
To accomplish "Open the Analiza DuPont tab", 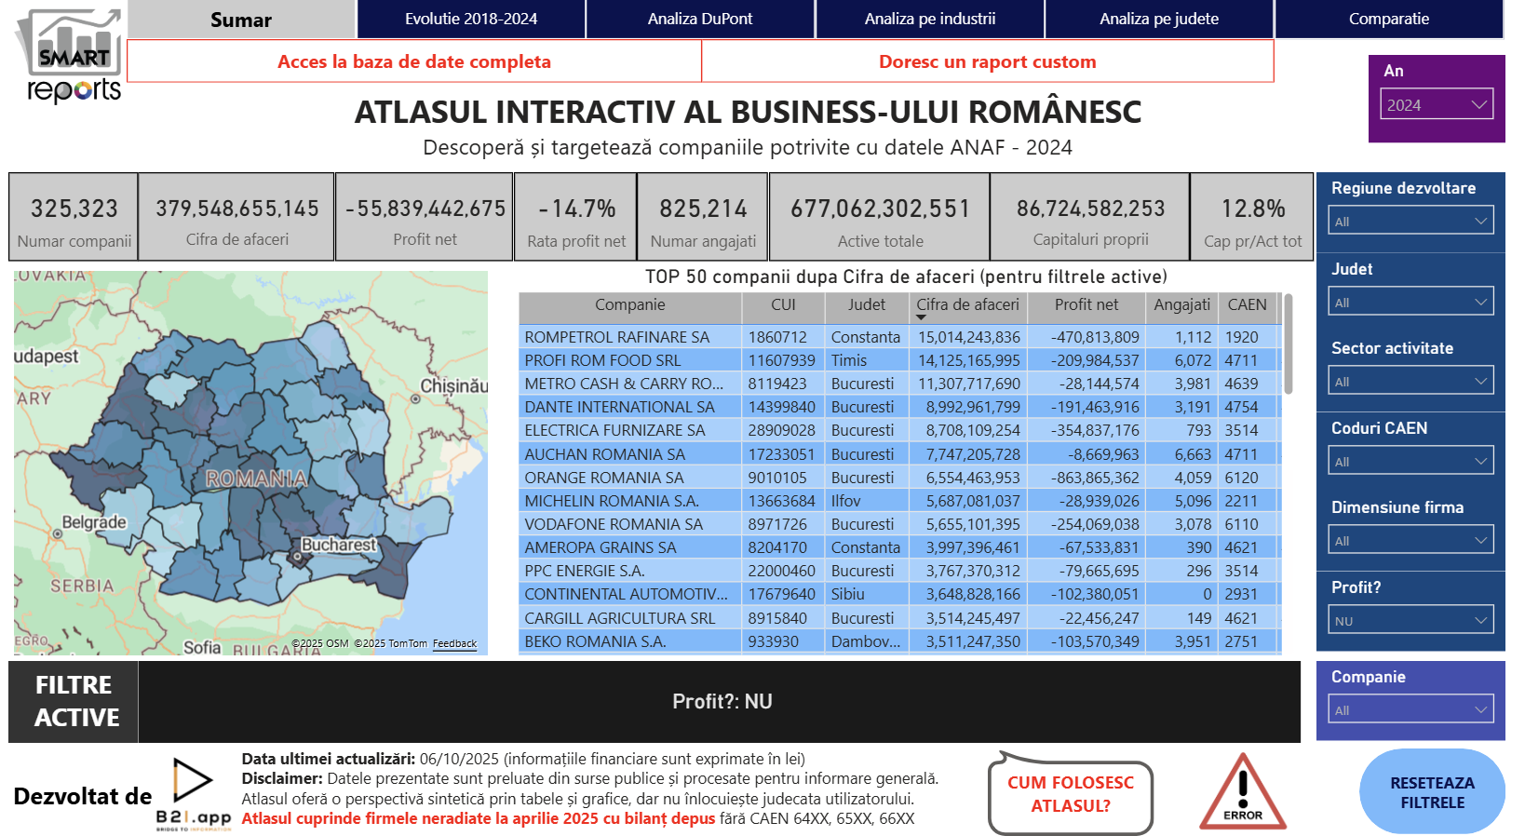I will coord(700,19).
